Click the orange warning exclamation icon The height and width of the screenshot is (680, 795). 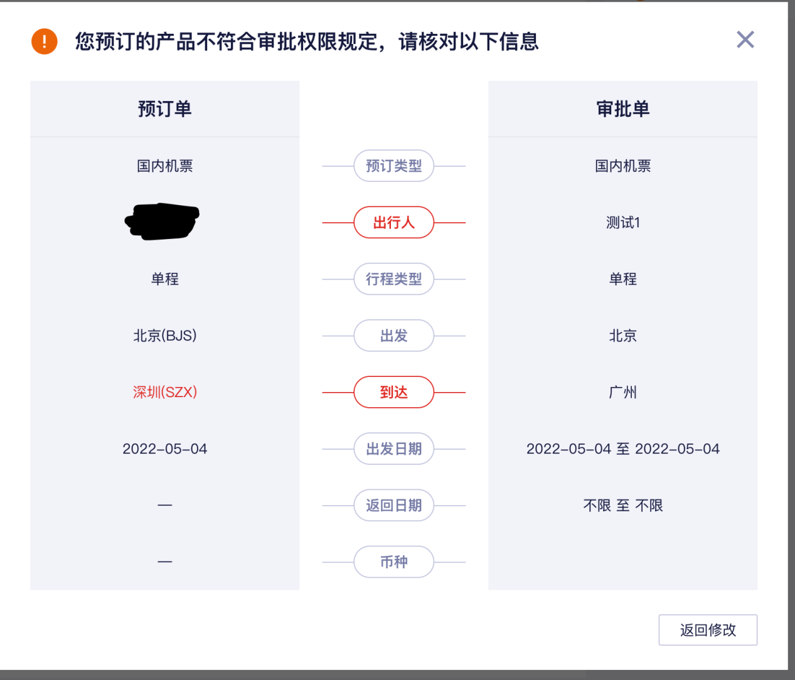pyautogui.click(x=45, y=41)
